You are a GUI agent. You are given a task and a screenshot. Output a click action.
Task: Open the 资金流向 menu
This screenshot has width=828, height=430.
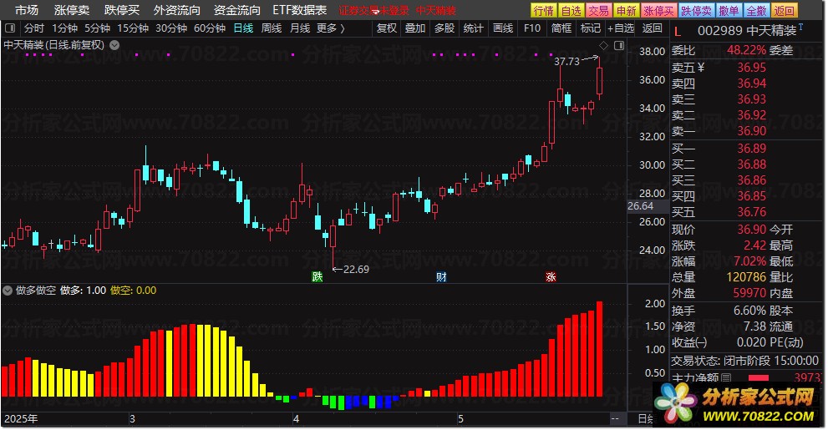tap(237, 10)
